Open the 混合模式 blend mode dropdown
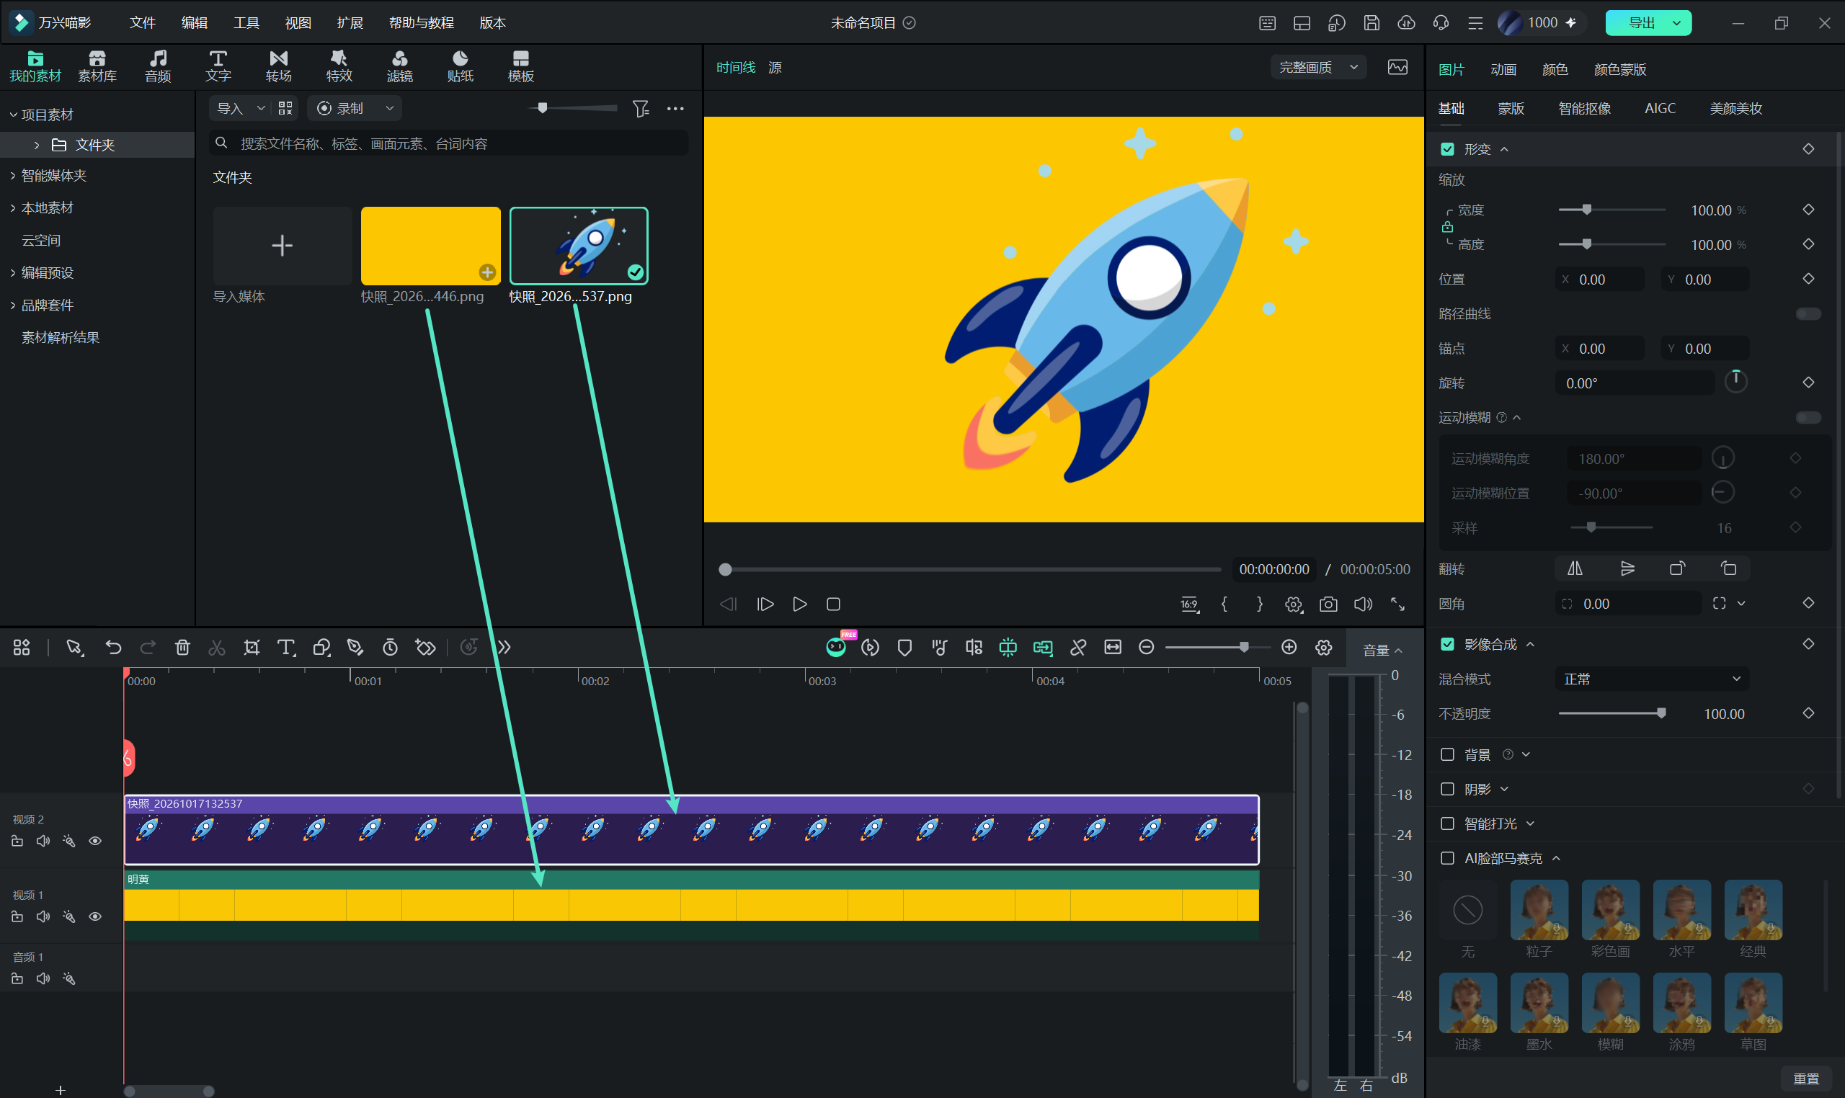The width and height of the screenshot is (1845, 1098). (x=1651, y=679)
